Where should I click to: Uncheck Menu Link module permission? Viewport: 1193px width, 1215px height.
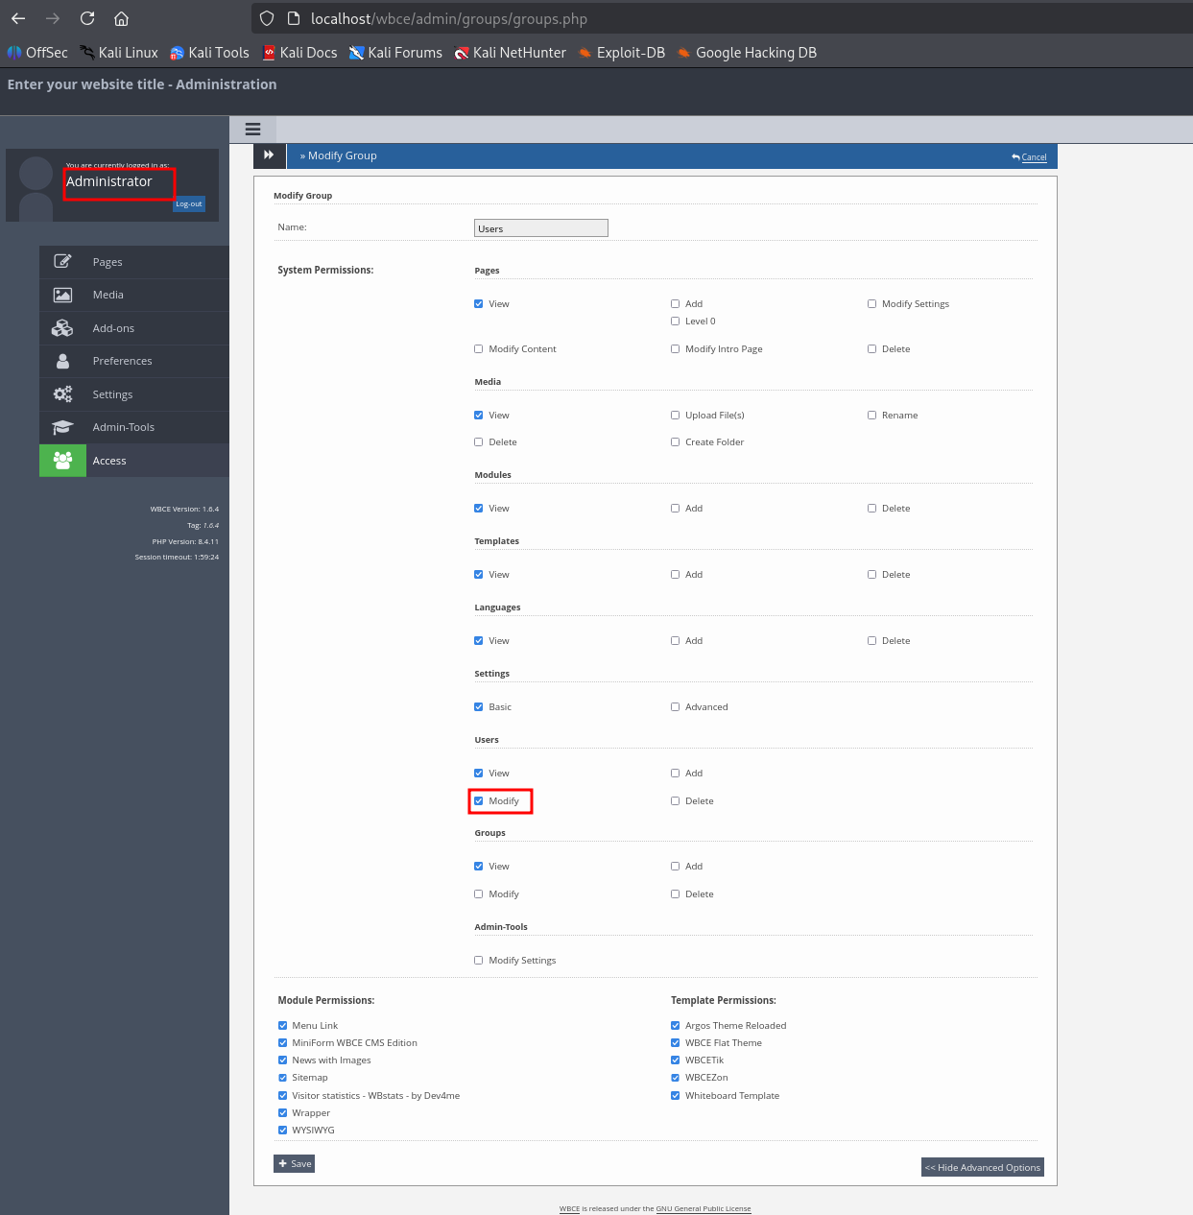click(x=283, y=1025)
